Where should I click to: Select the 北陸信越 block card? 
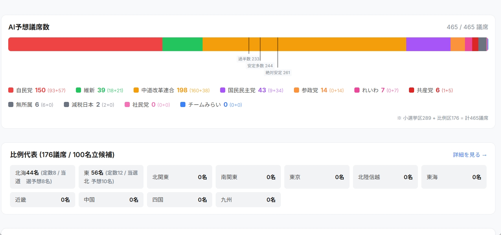[x=385, y=177]
